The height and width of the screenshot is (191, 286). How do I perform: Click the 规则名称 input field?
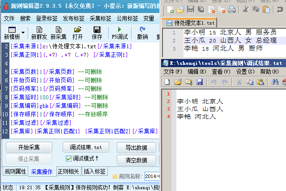152,176
